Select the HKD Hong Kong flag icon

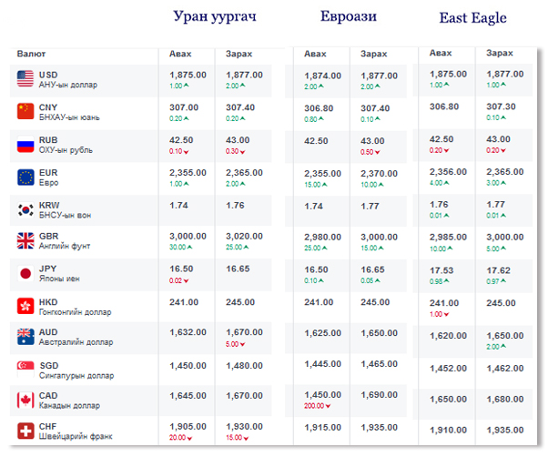click(25, 306)
